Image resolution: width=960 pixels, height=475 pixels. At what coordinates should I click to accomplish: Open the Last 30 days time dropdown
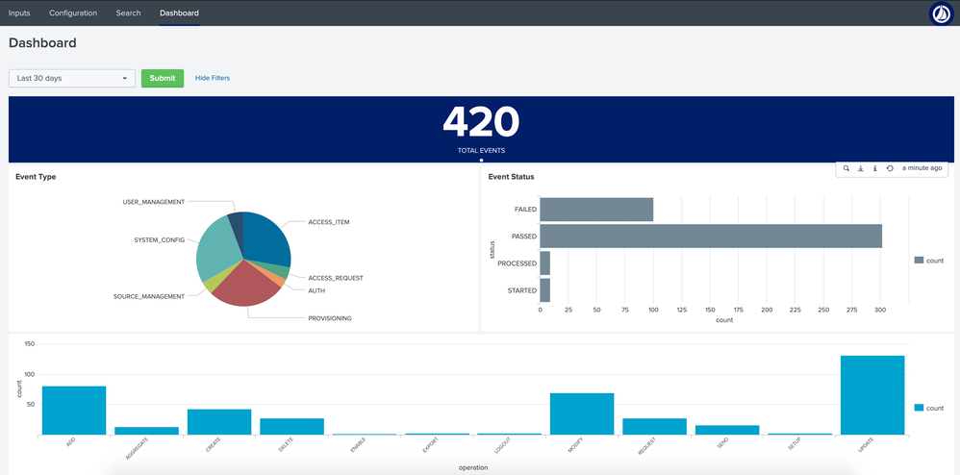click(x=72, y=78)
